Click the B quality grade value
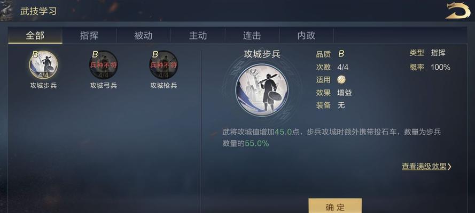Viewport: 475px width, 213px height. pos(341,54)
